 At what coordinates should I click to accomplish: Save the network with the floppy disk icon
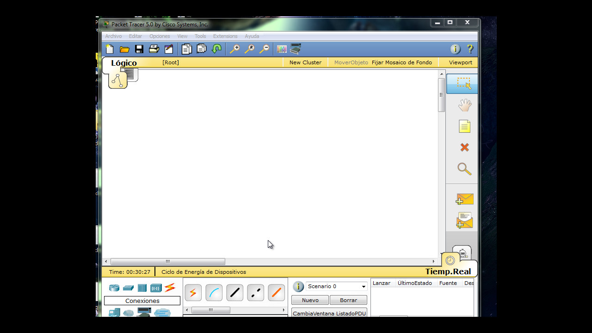pos(139,49)
